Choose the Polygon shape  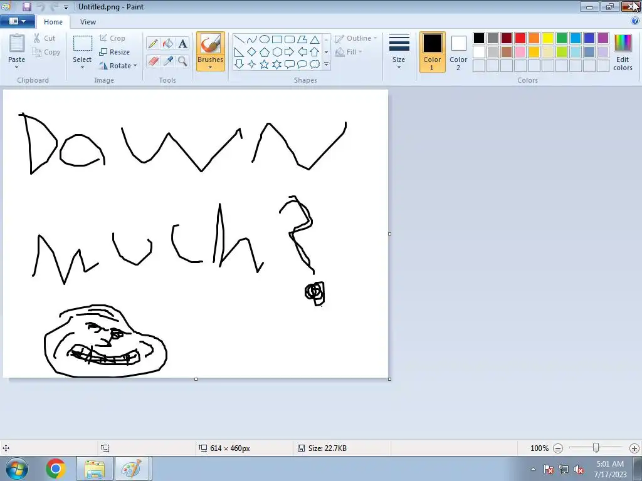pyautogui.click(x=302, y=39)
